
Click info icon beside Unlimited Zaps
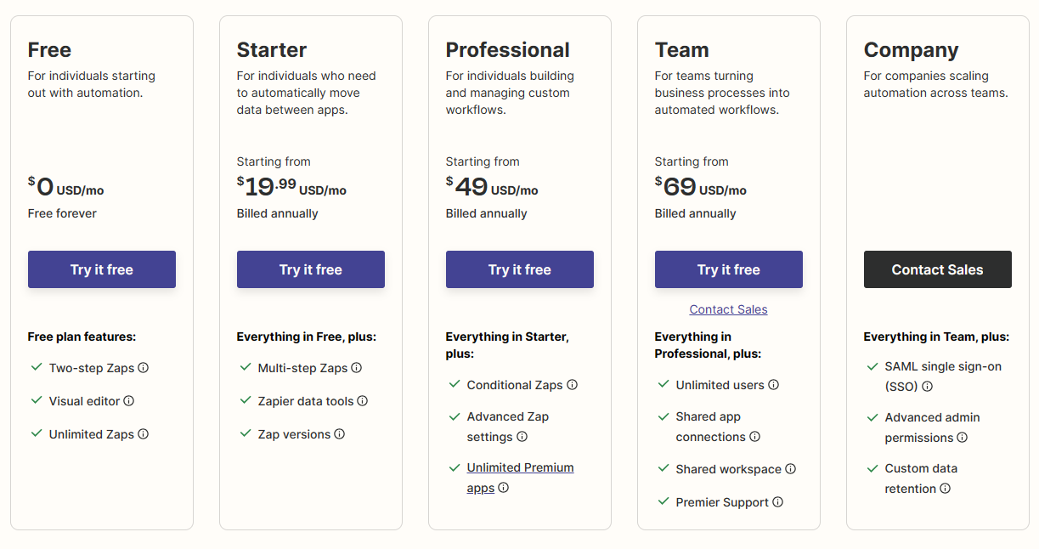click(x=144, y=434)
